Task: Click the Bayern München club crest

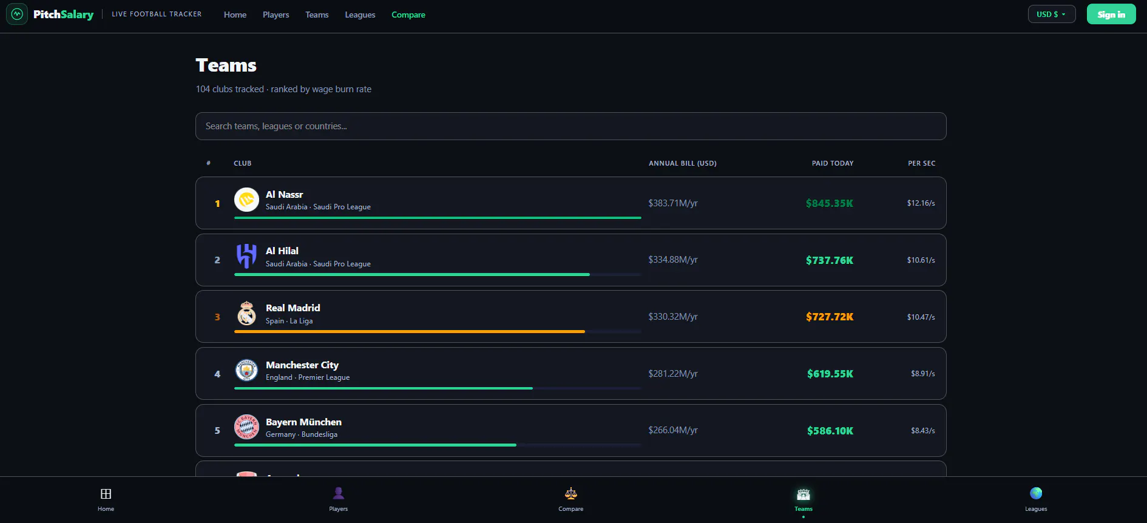Action: [x=246, y=427]
